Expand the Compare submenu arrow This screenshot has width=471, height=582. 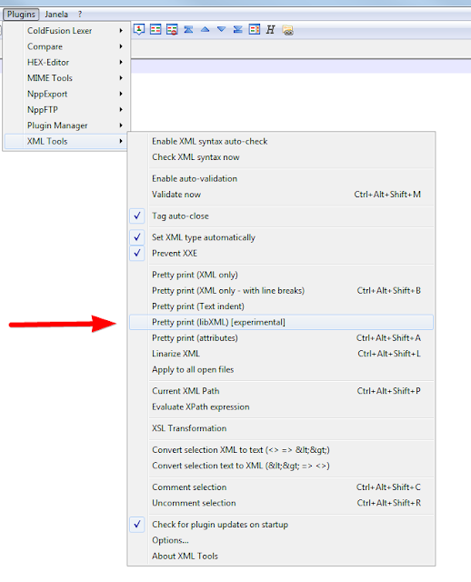(x=121, y=46)
